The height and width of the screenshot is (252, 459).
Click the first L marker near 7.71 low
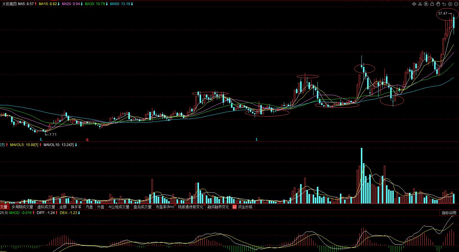[41, 139]
